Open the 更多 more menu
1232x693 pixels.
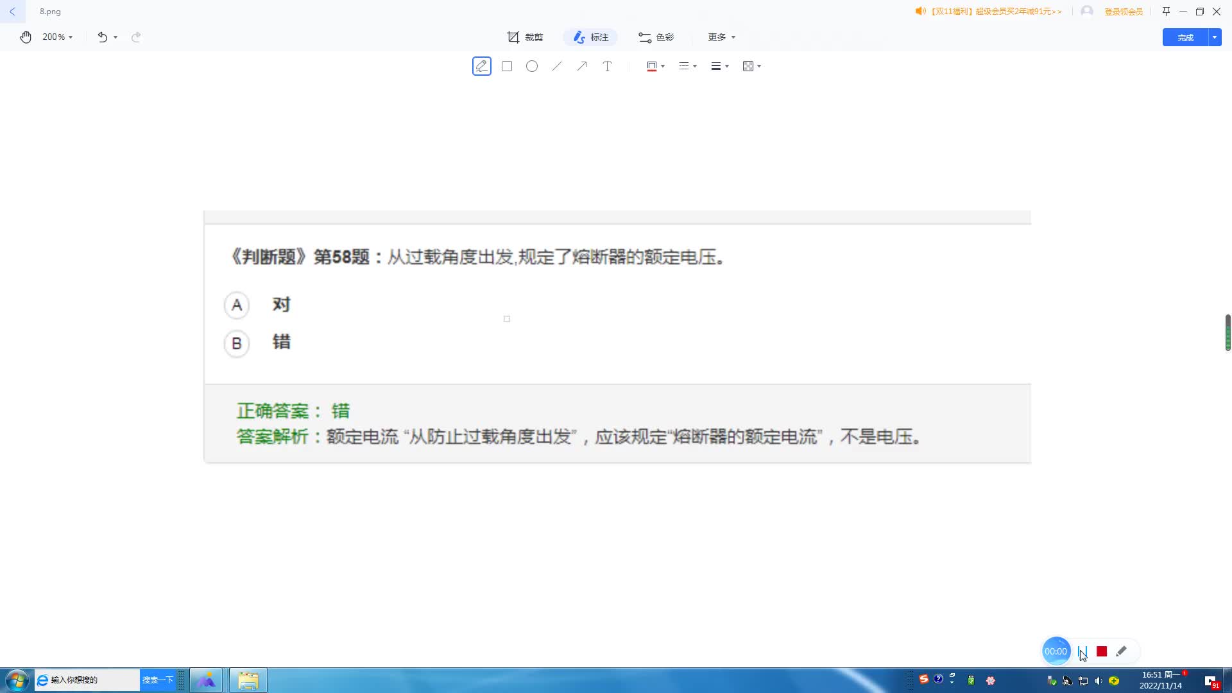click(722, 37)
